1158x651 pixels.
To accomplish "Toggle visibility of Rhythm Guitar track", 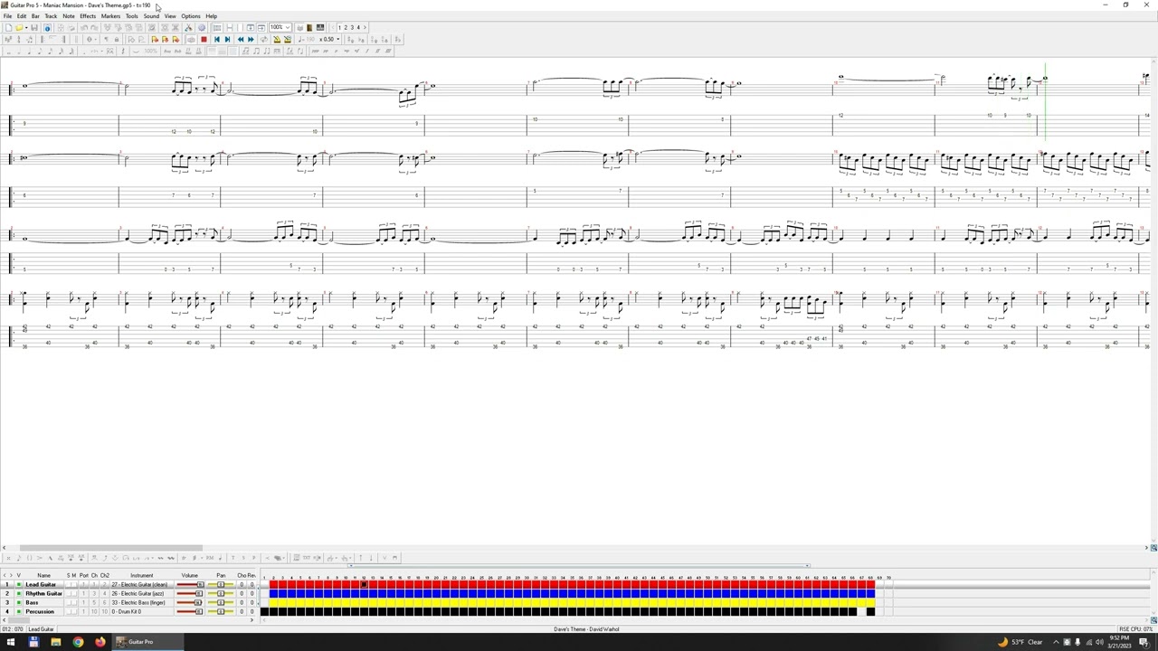I will [x=19, y=593].
